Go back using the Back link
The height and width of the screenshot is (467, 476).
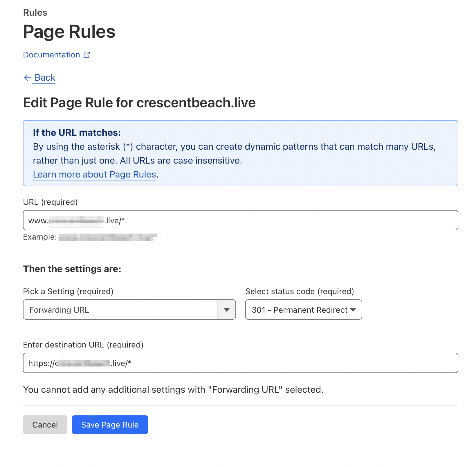click(x=45, y=78)
